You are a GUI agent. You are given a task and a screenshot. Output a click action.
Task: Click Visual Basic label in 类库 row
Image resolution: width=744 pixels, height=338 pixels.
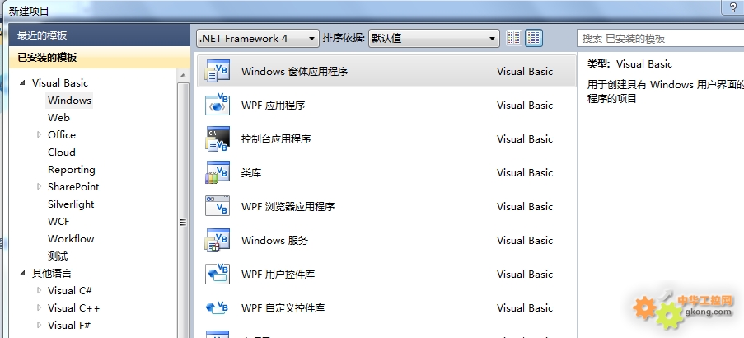click(525, 173)
